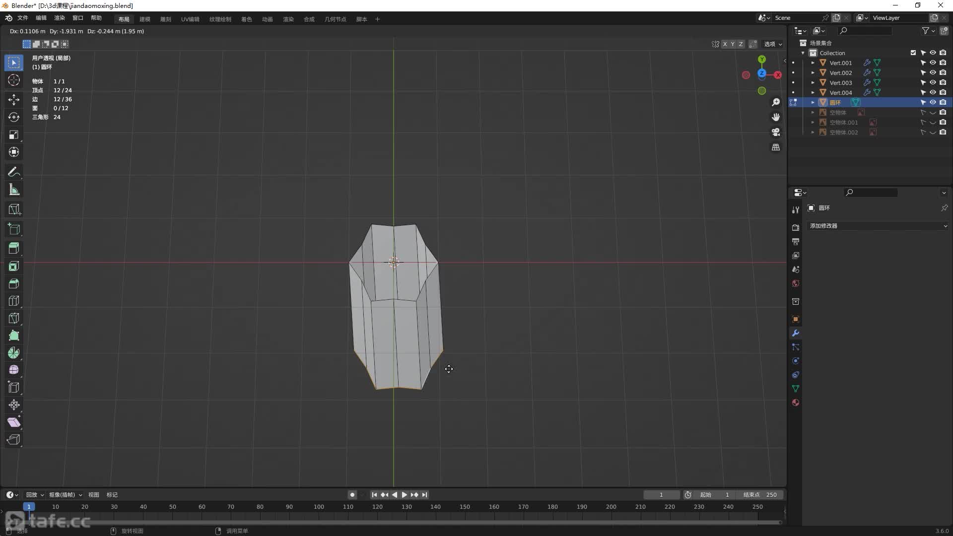Switch to the 建模 workspace tab
953x536 pixels.
pyautogui.click(x=145, y=19)
